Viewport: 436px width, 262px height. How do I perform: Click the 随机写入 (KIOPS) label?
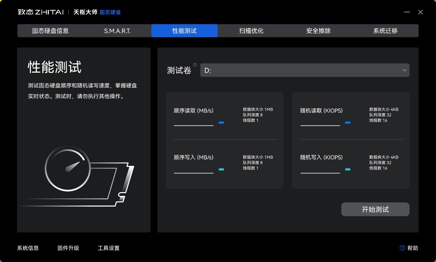pos(321,157)
